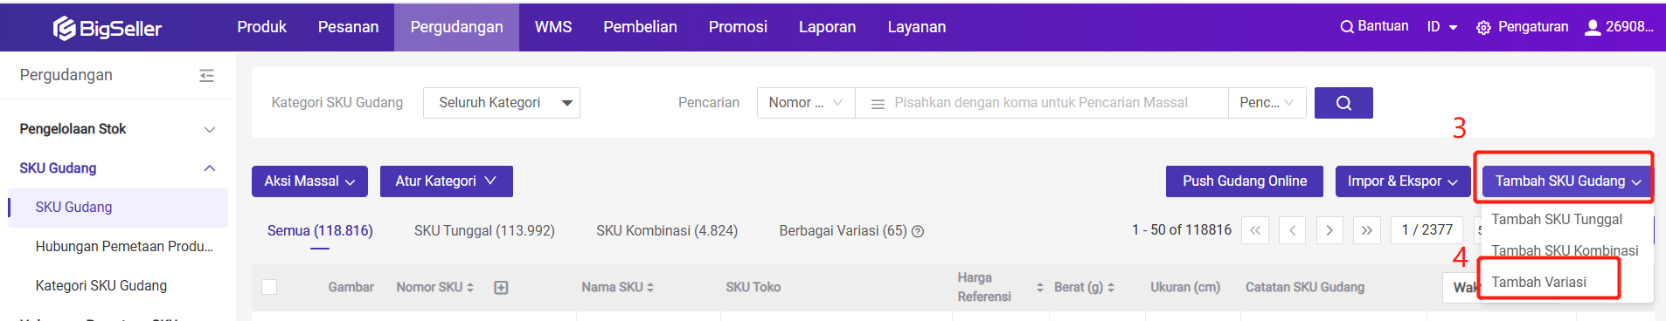Image resolution: width=1666 pixels, height=321 pixels.
Task: Go to the next page arrow
Action: point(1329,230)
